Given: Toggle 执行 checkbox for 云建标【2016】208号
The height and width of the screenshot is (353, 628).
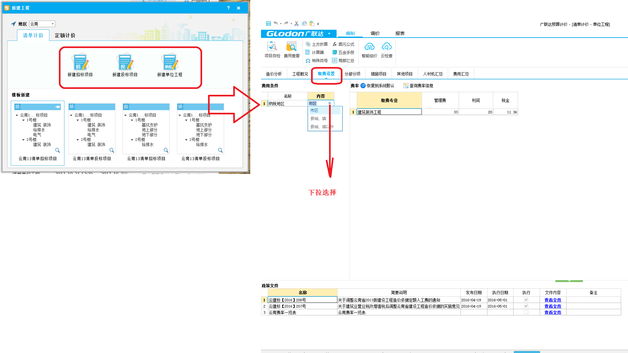Looking at the screenshot, I should 526,300.
